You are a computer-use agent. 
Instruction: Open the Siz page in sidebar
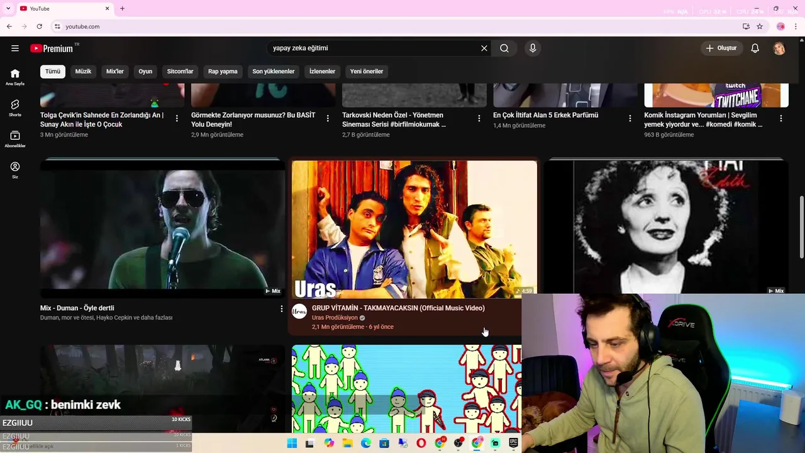15,170
